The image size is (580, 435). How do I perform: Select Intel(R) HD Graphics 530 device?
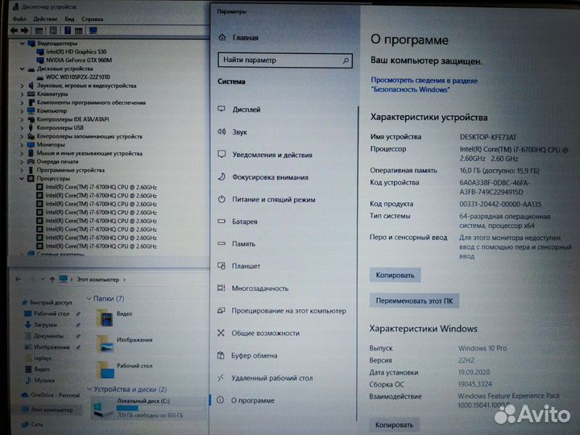(x=76, y=52)
